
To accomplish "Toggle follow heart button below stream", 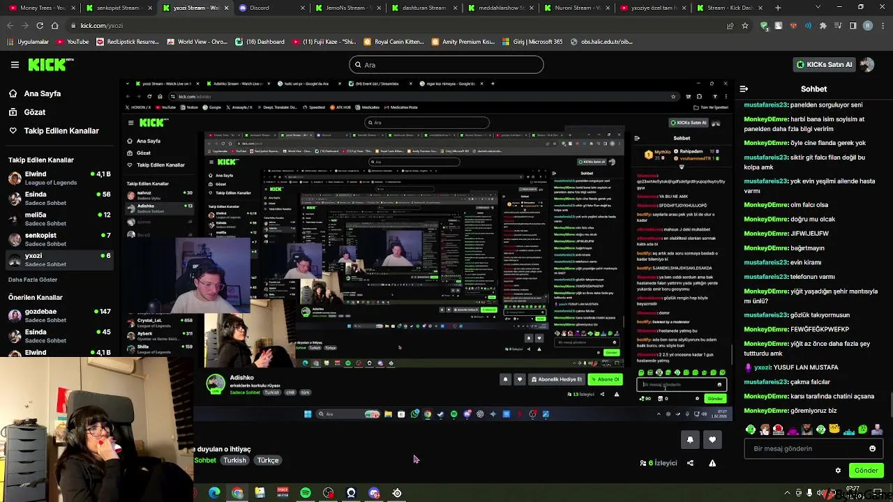I will [712, 439].
